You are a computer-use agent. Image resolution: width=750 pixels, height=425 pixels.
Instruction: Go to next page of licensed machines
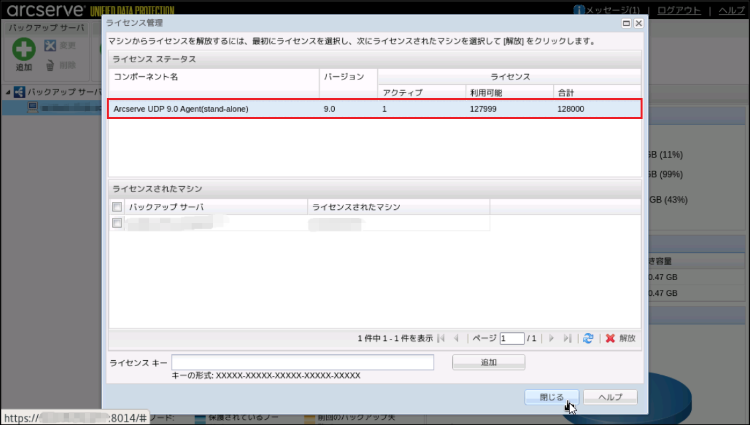(x=552, y=338)
